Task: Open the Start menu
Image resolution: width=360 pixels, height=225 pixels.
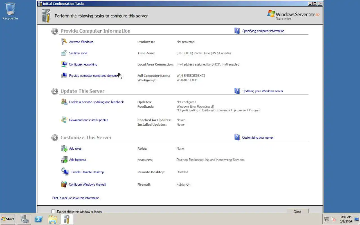Action: pos(8,219)
